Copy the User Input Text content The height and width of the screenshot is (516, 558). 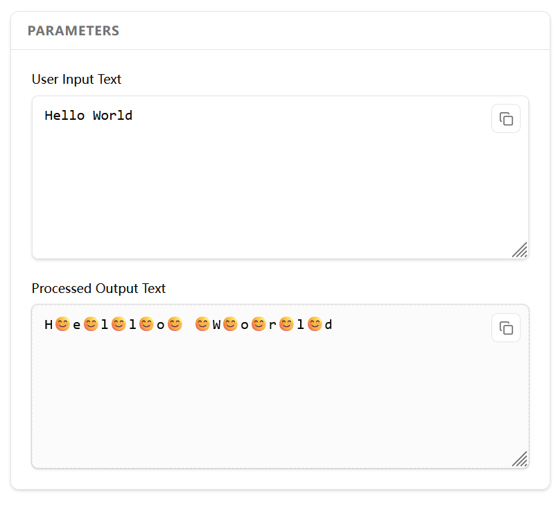(x=506, y=118)
